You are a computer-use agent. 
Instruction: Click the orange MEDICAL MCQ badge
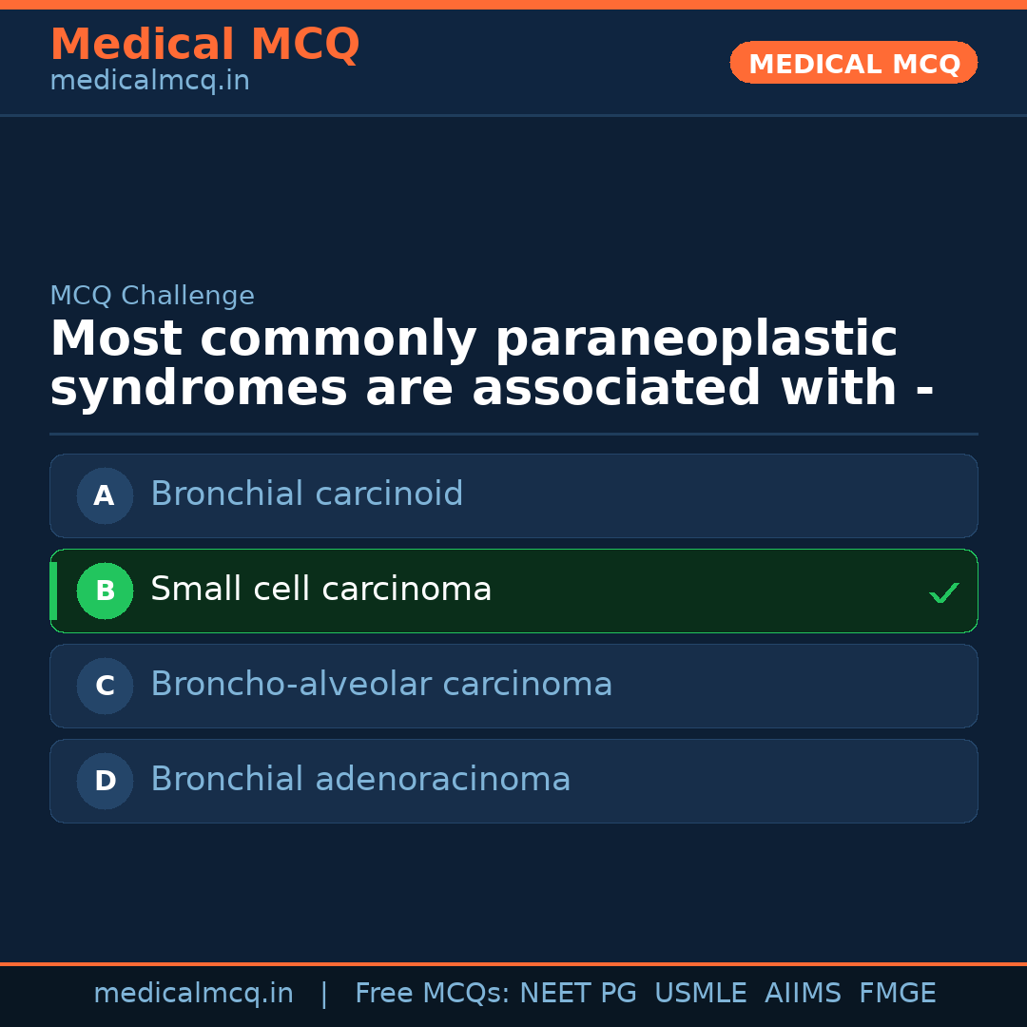853,64
